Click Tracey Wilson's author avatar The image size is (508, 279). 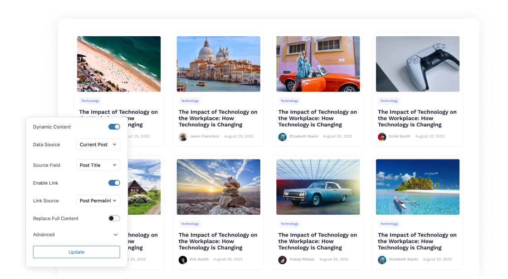[282, 260]
